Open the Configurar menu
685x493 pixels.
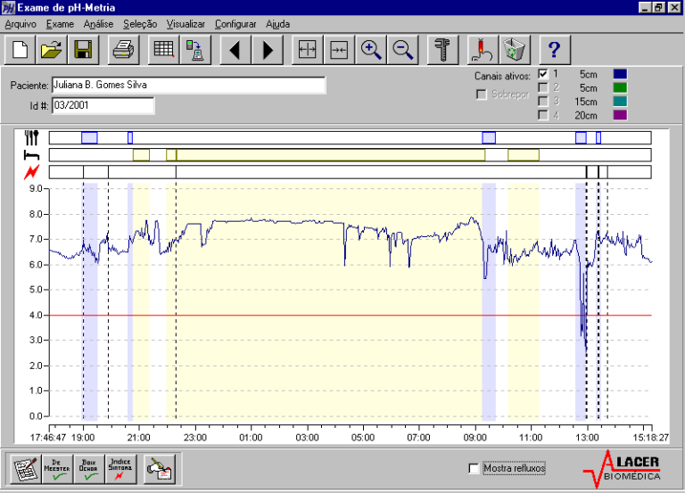(236, 24)
